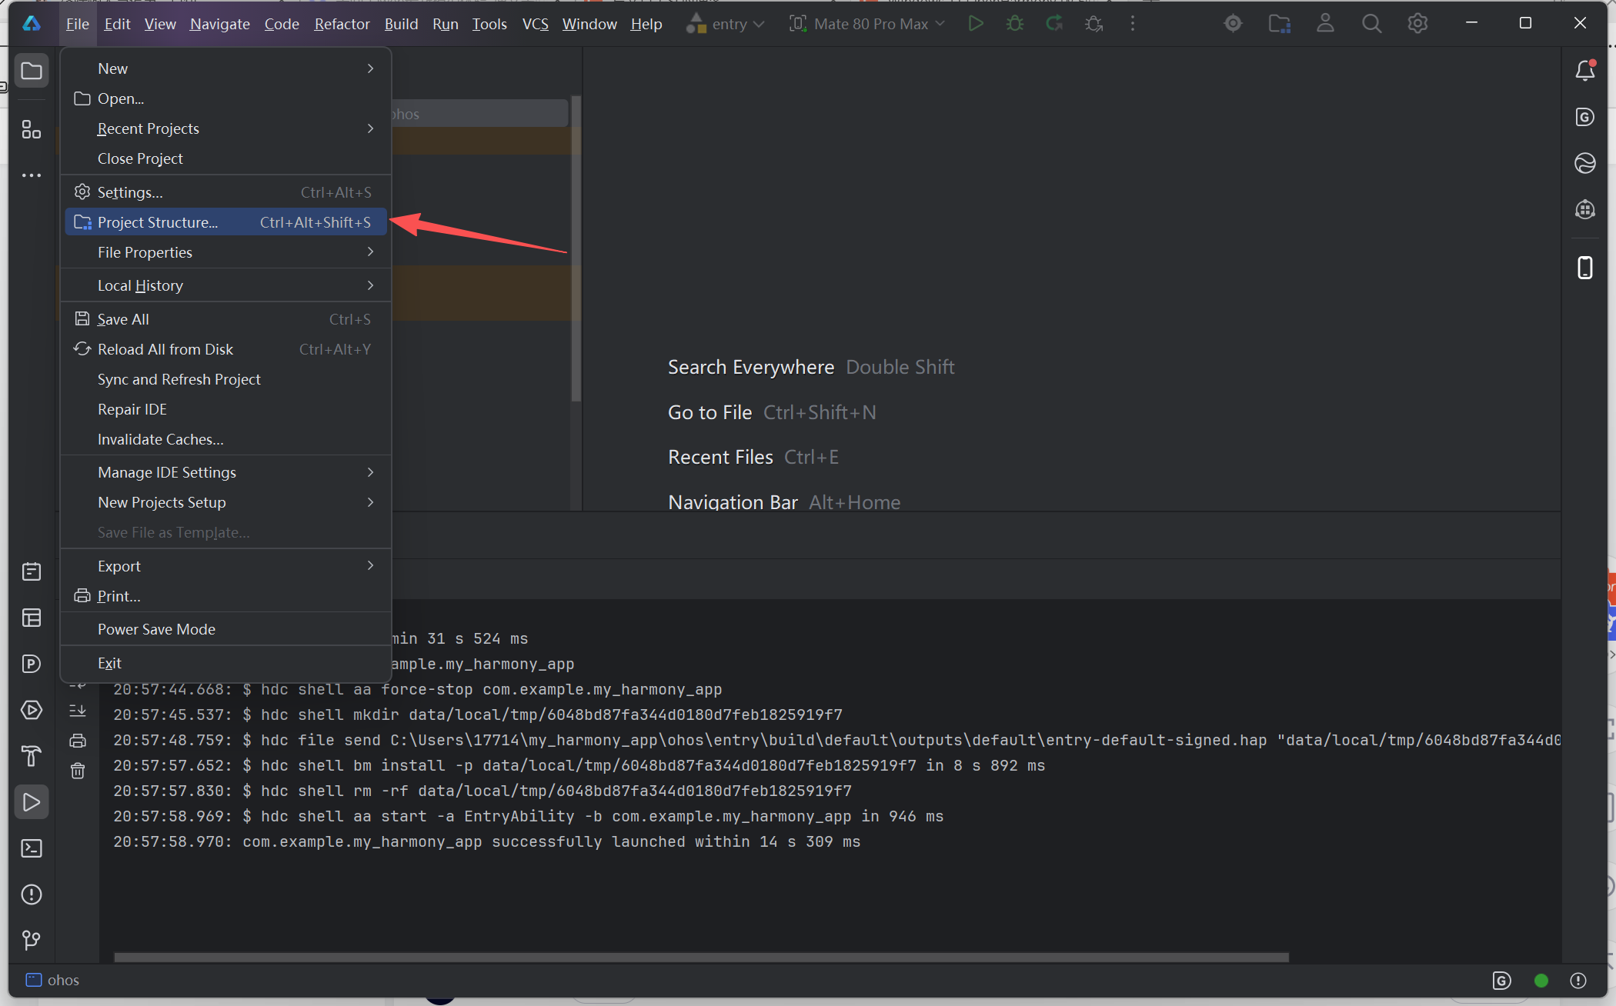The width and height of the screenshot is (1616, 1006).
Task: Open the Git version control tool window
Action: [x=32, y=940]
